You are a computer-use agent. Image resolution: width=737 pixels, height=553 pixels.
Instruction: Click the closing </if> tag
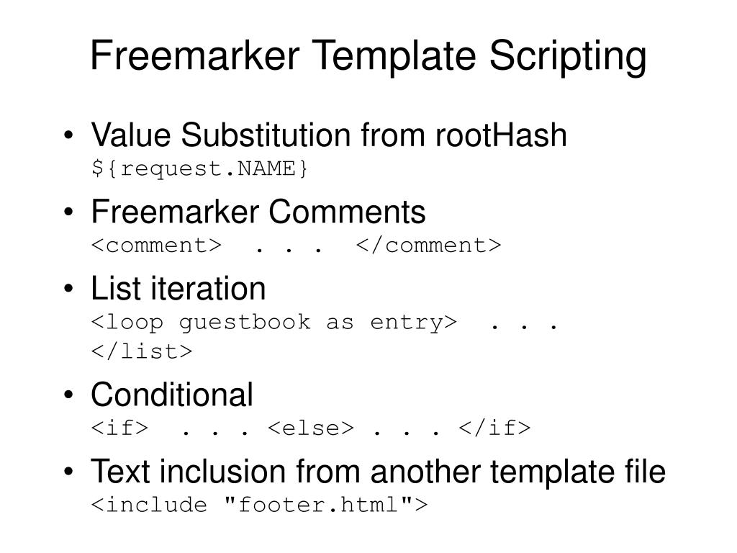(x=494, y=428)
